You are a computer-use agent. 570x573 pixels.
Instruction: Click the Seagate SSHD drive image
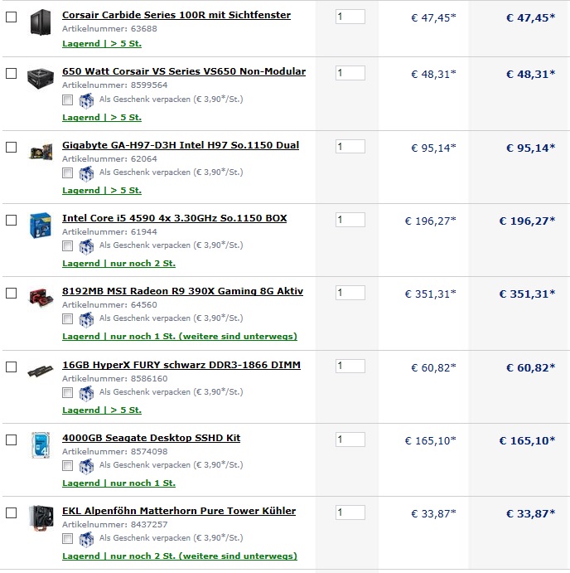pos(39,444)
